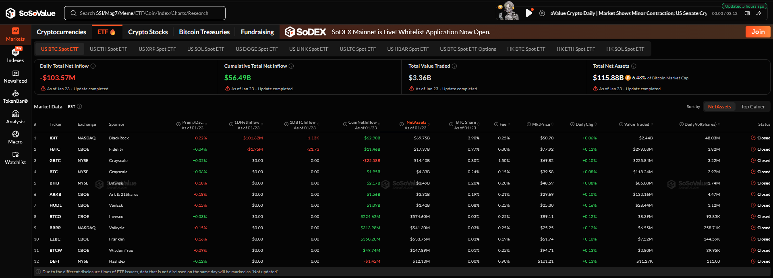
Task: Open the GBTC ticker row
Action: point(402,160)
